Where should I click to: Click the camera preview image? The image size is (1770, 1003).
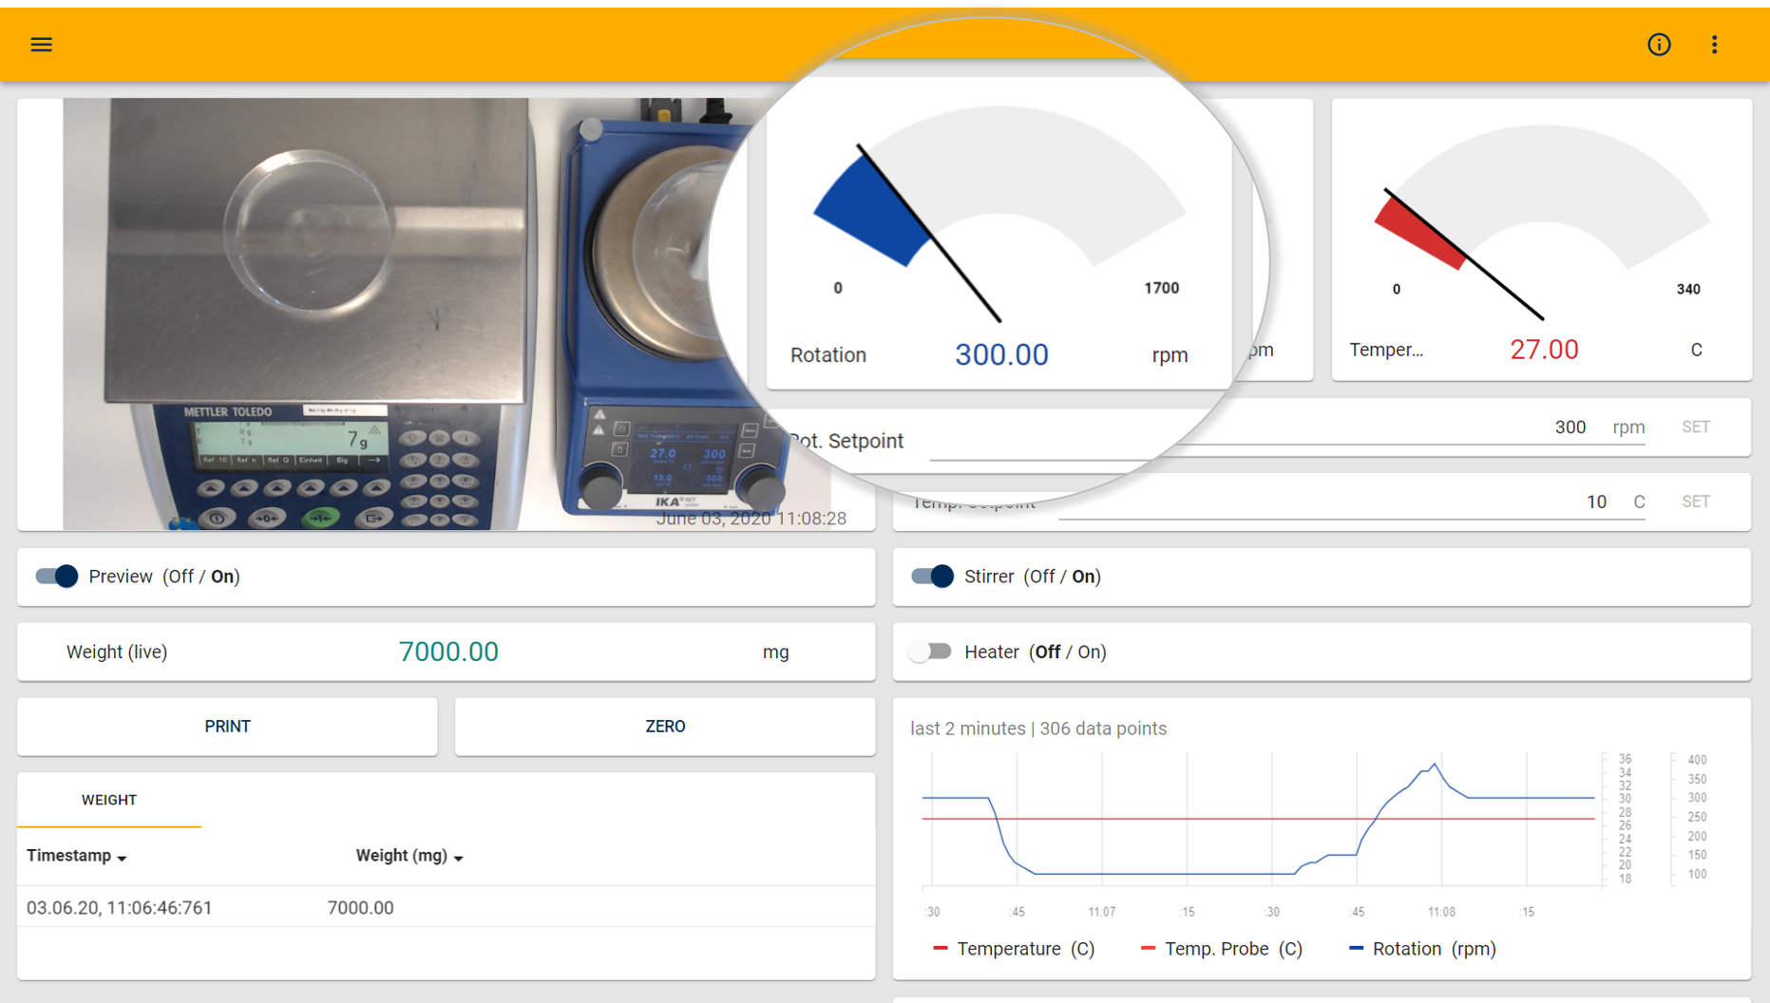click(x=447, y=314)
